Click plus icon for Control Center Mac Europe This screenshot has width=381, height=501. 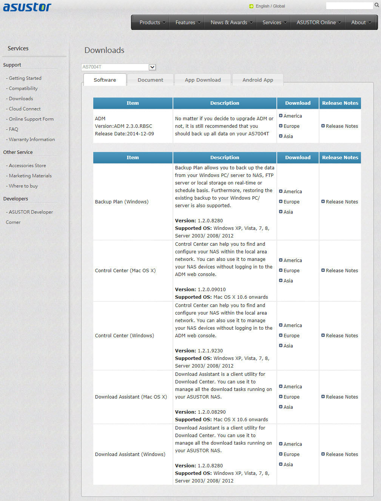pyautogui.click(x=281, y=270)
